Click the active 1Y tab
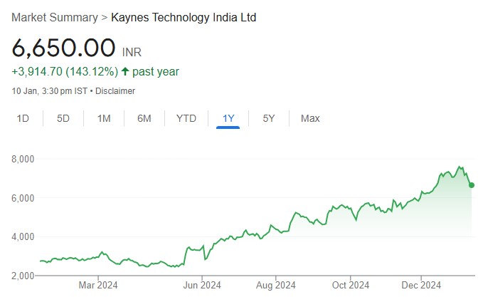Viewport: 483px width, 297px height. tap(228, 118)
